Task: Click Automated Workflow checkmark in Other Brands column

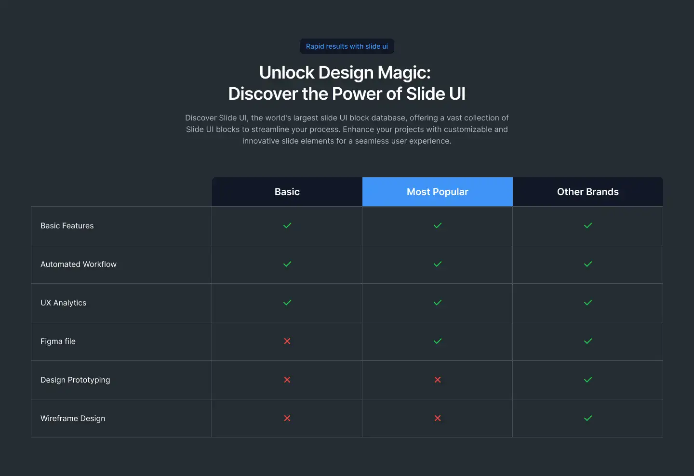Action: tap(588, 264)
